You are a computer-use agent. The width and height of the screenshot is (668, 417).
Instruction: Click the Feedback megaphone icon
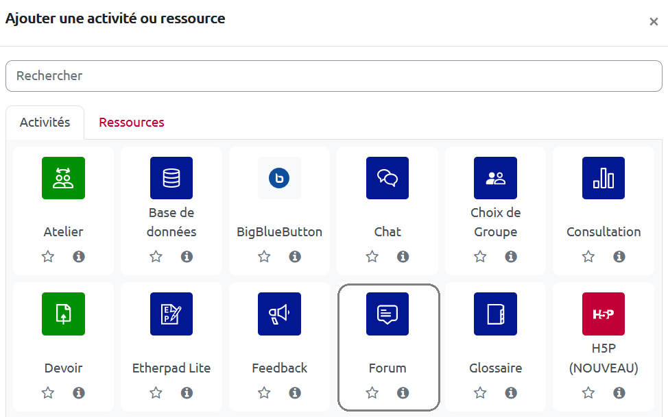click(x=279, y=314)
